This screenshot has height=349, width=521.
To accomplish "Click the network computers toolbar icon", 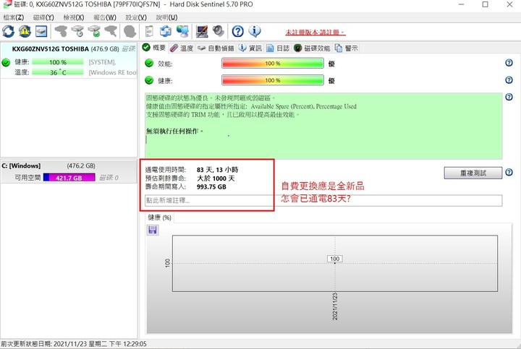I will click(x=183, y=31).
